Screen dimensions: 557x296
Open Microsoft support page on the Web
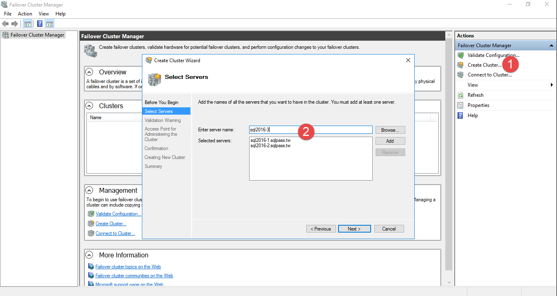(x=129, y=285)
